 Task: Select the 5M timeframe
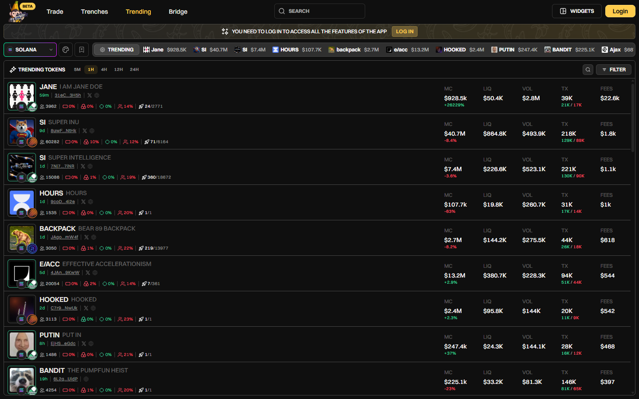(77, 70)
